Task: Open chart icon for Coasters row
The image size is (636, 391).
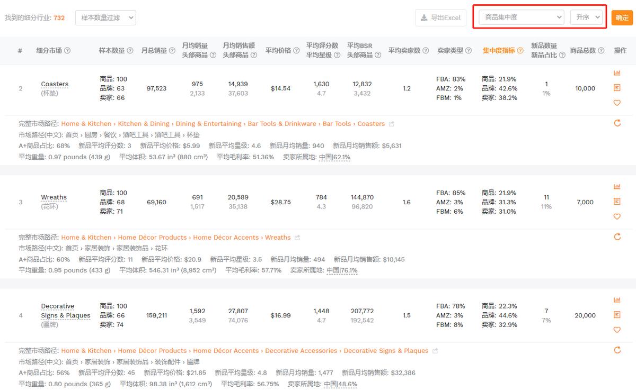Action: [x=617, y=73]
